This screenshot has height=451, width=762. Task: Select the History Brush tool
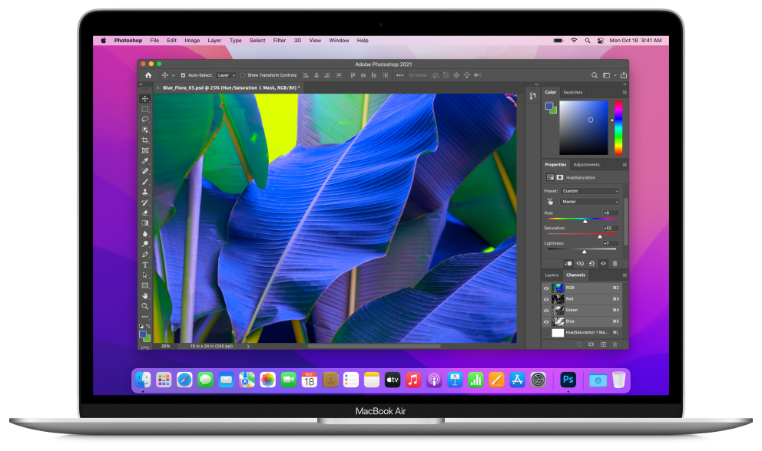tap(145, 202)
